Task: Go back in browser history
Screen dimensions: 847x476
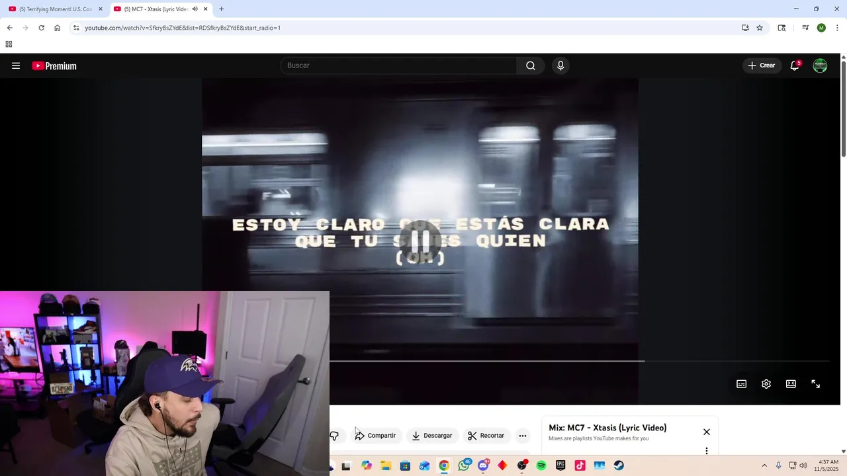Action: click(x=9, y=28)
